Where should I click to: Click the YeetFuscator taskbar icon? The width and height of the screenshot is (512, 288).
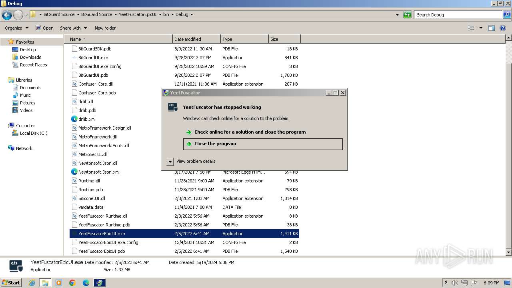[100, 283]
